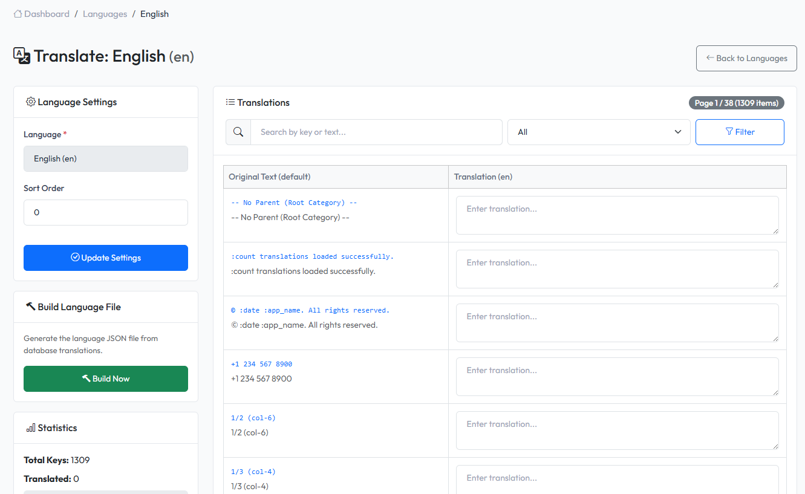This screenshot has height=494, width=805.
Task: Click the translation box for +1 234 567 8900
Action: [x=617, y=376]
